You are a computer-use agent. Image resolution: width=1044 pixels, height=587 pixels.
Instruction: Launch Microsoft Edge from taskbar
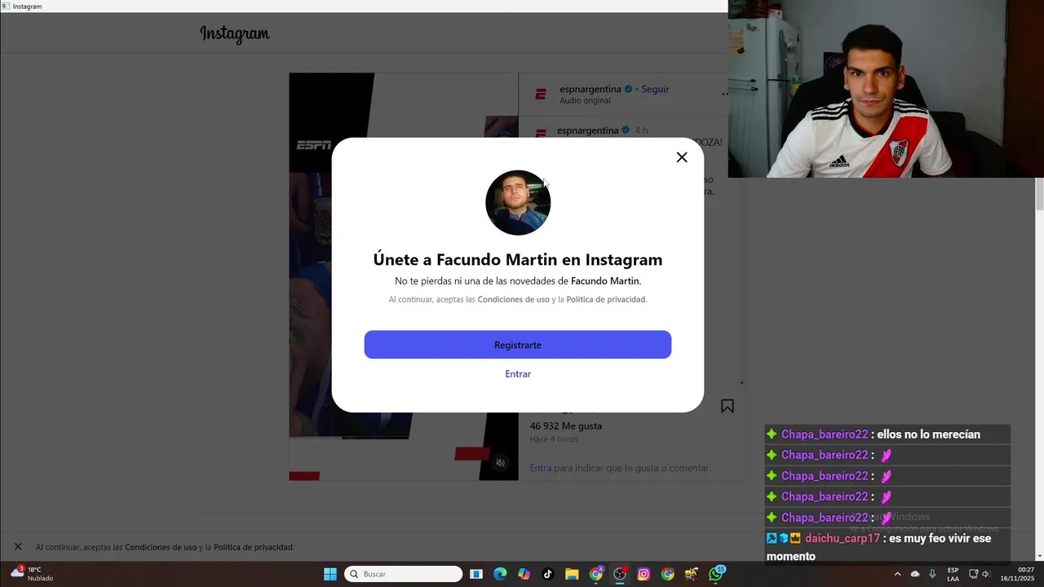click(x=500, y=574)
